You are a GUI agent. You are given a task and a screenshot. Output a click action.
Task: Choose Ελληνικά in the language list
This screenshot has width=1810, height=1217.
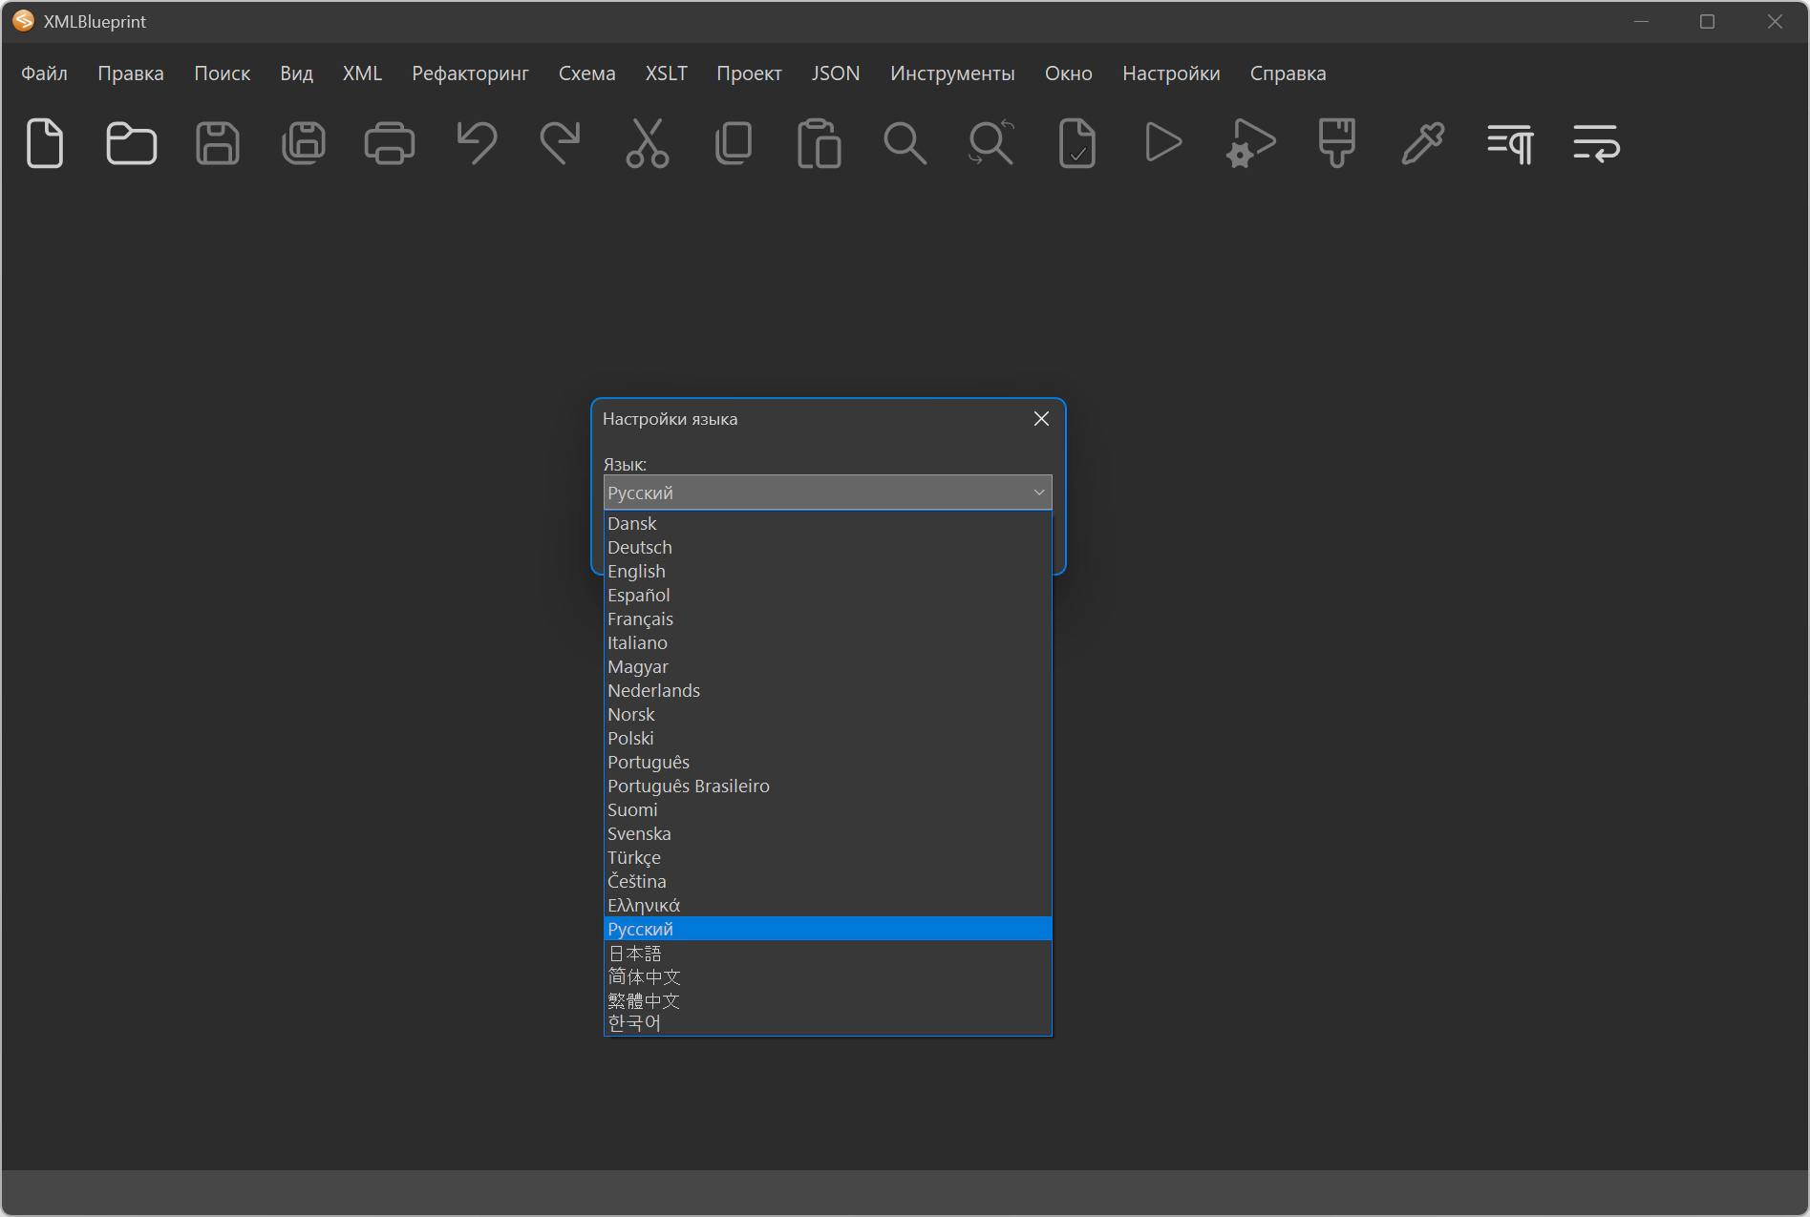(x=827, y=905)
